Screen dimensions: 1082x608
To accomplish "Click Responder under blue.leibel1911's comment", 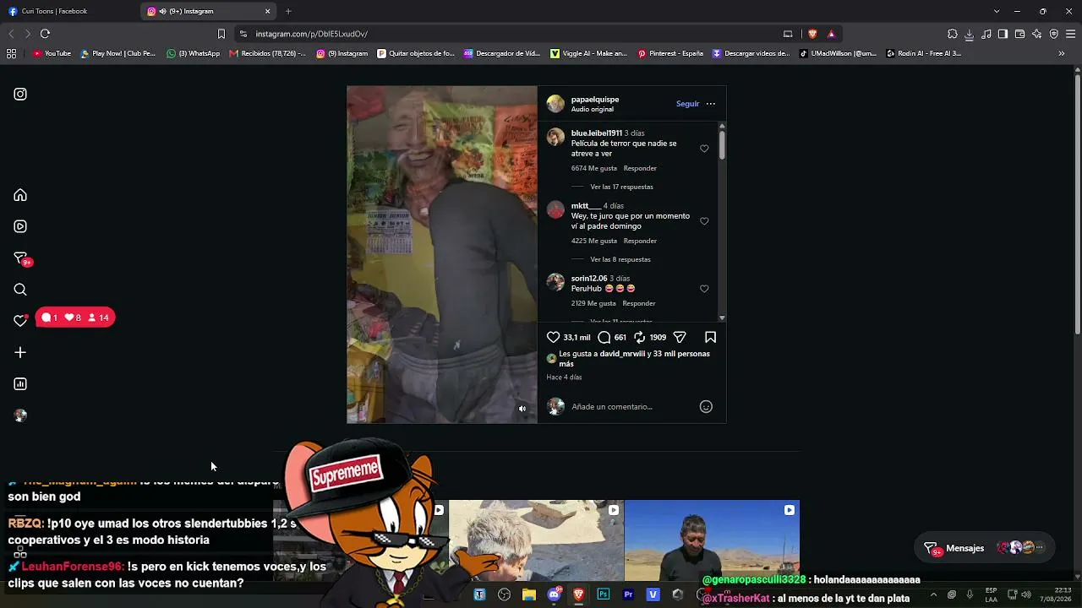I will pos(640,168).
